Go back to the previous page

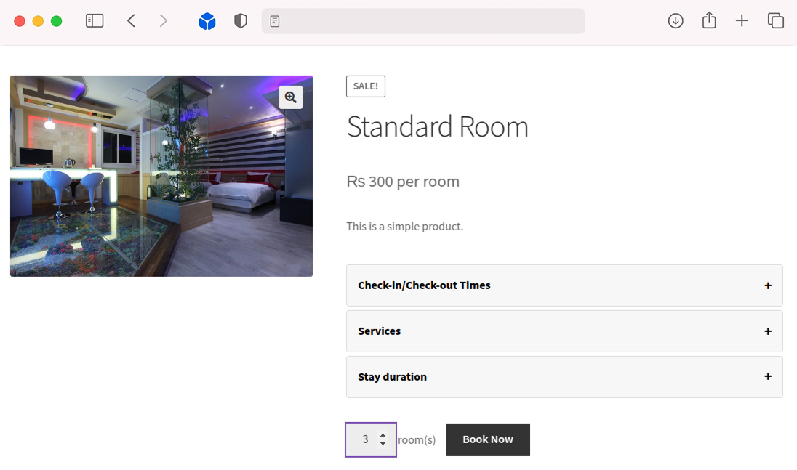coord(132,21)
